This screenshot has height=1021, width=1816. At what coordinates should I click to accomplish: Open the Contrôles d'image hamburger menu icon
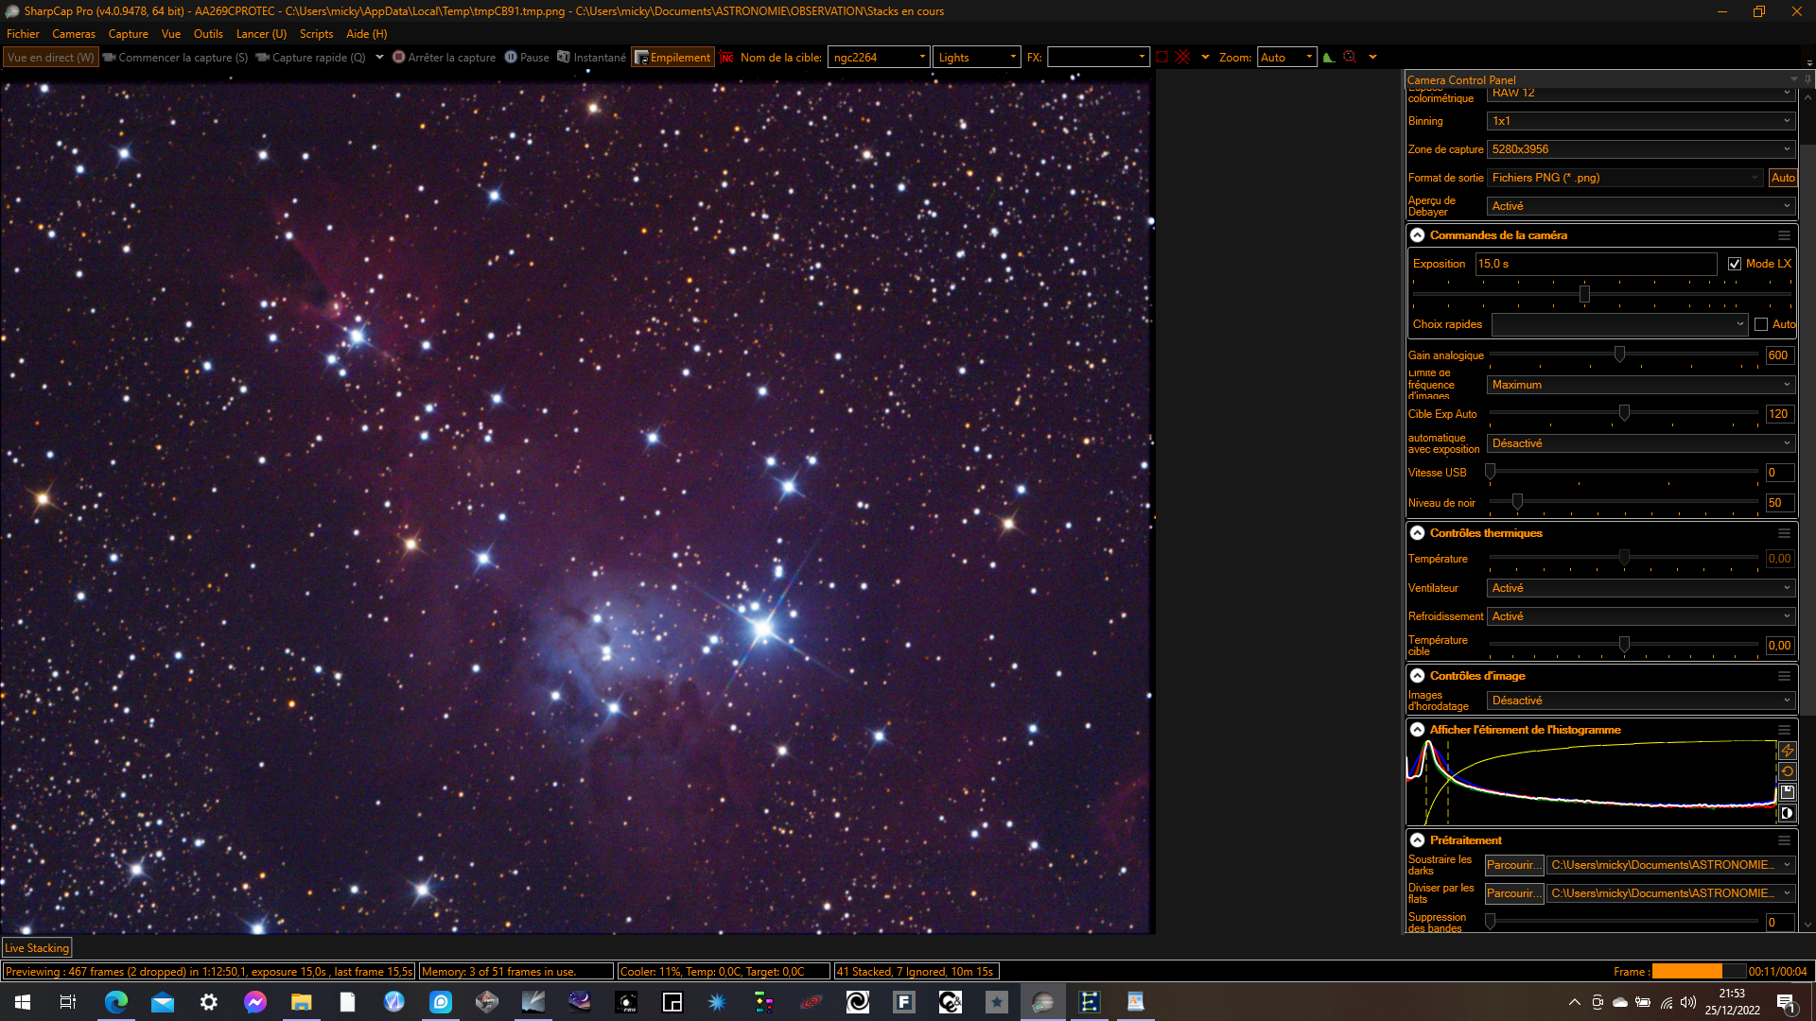coord(1784,676)
